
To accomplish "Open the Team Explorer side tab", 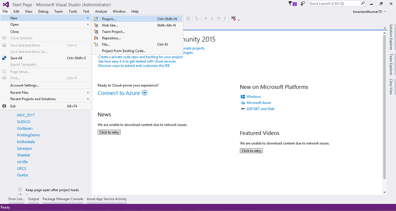I will tap(391, 64).
